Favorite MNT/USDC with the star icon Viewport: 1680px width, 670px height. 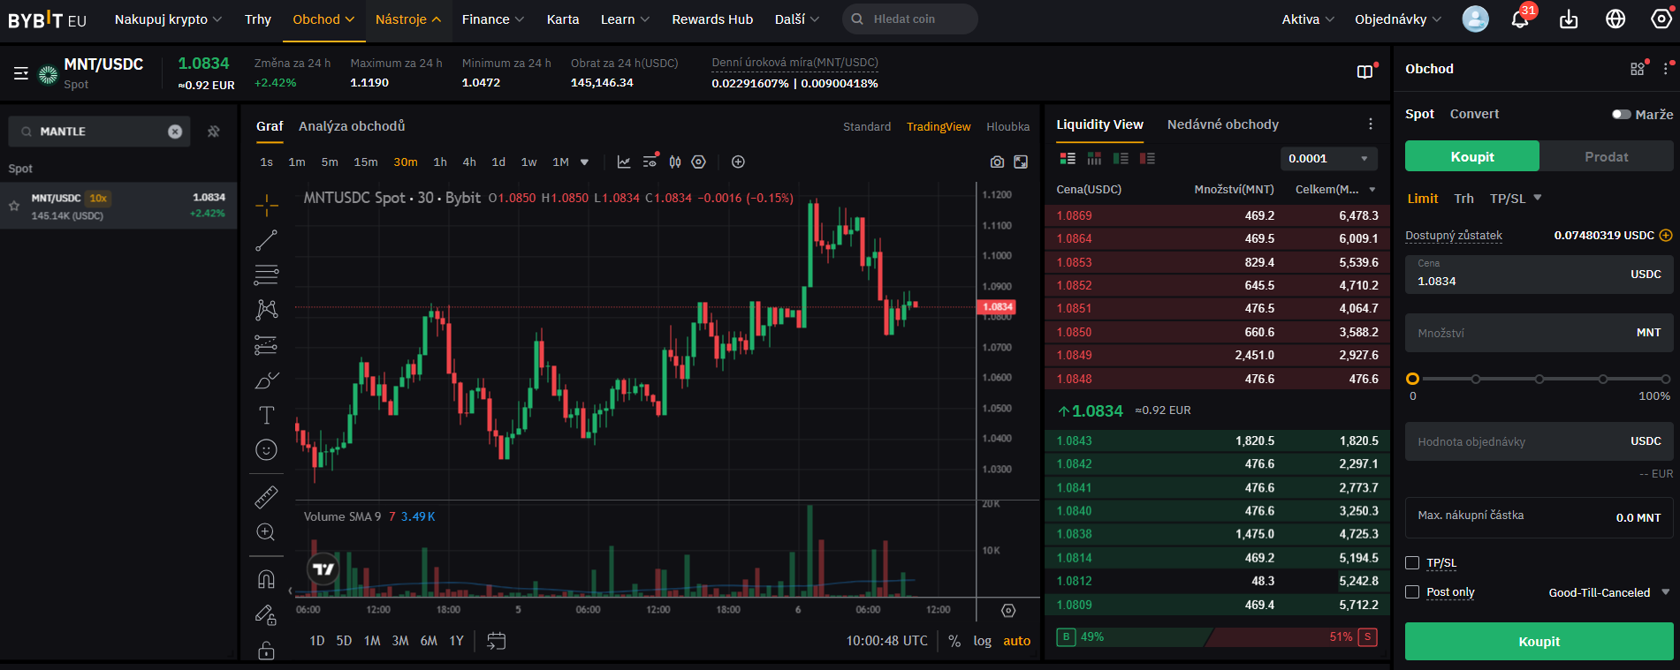point(14,206)
